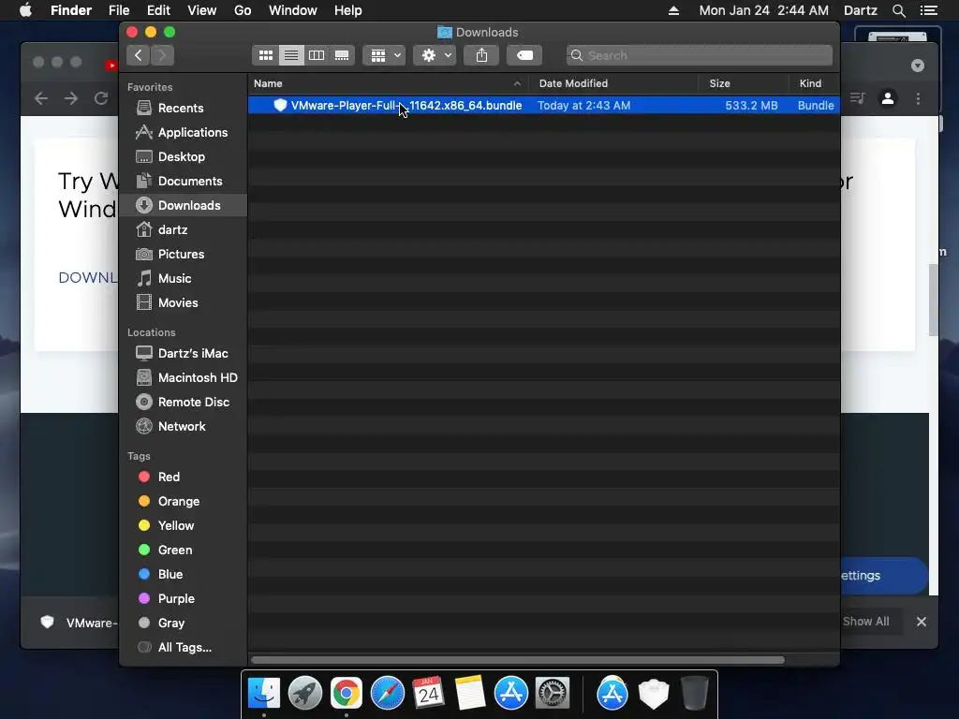This screenshot has width=959, height=719.
Task: Open the Help menu
Action: click(348, 10)
